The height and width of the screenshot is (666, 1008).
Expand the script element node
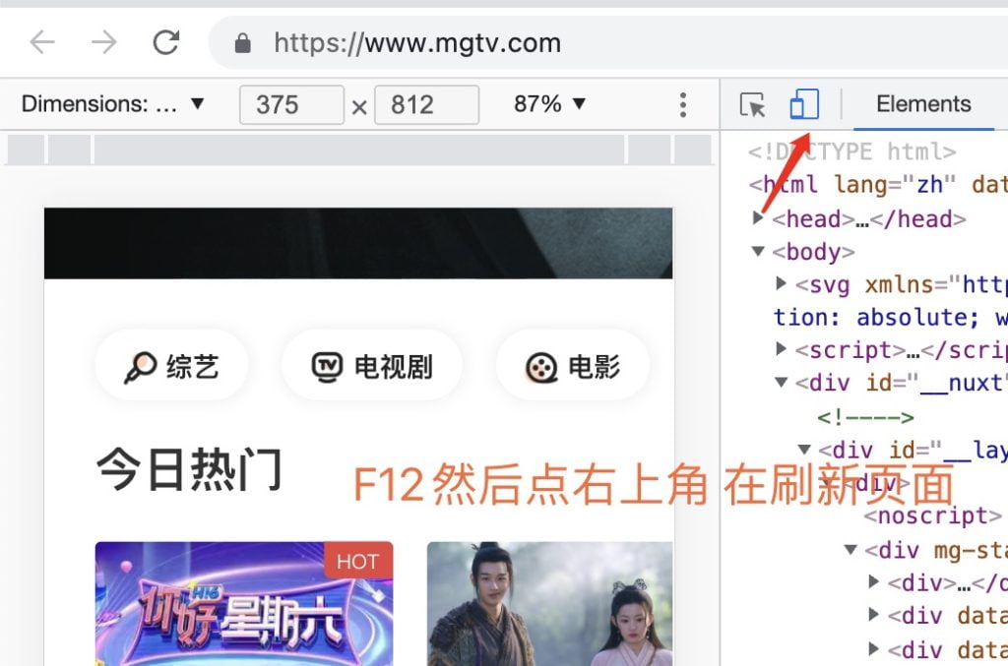tap(781, 348)
